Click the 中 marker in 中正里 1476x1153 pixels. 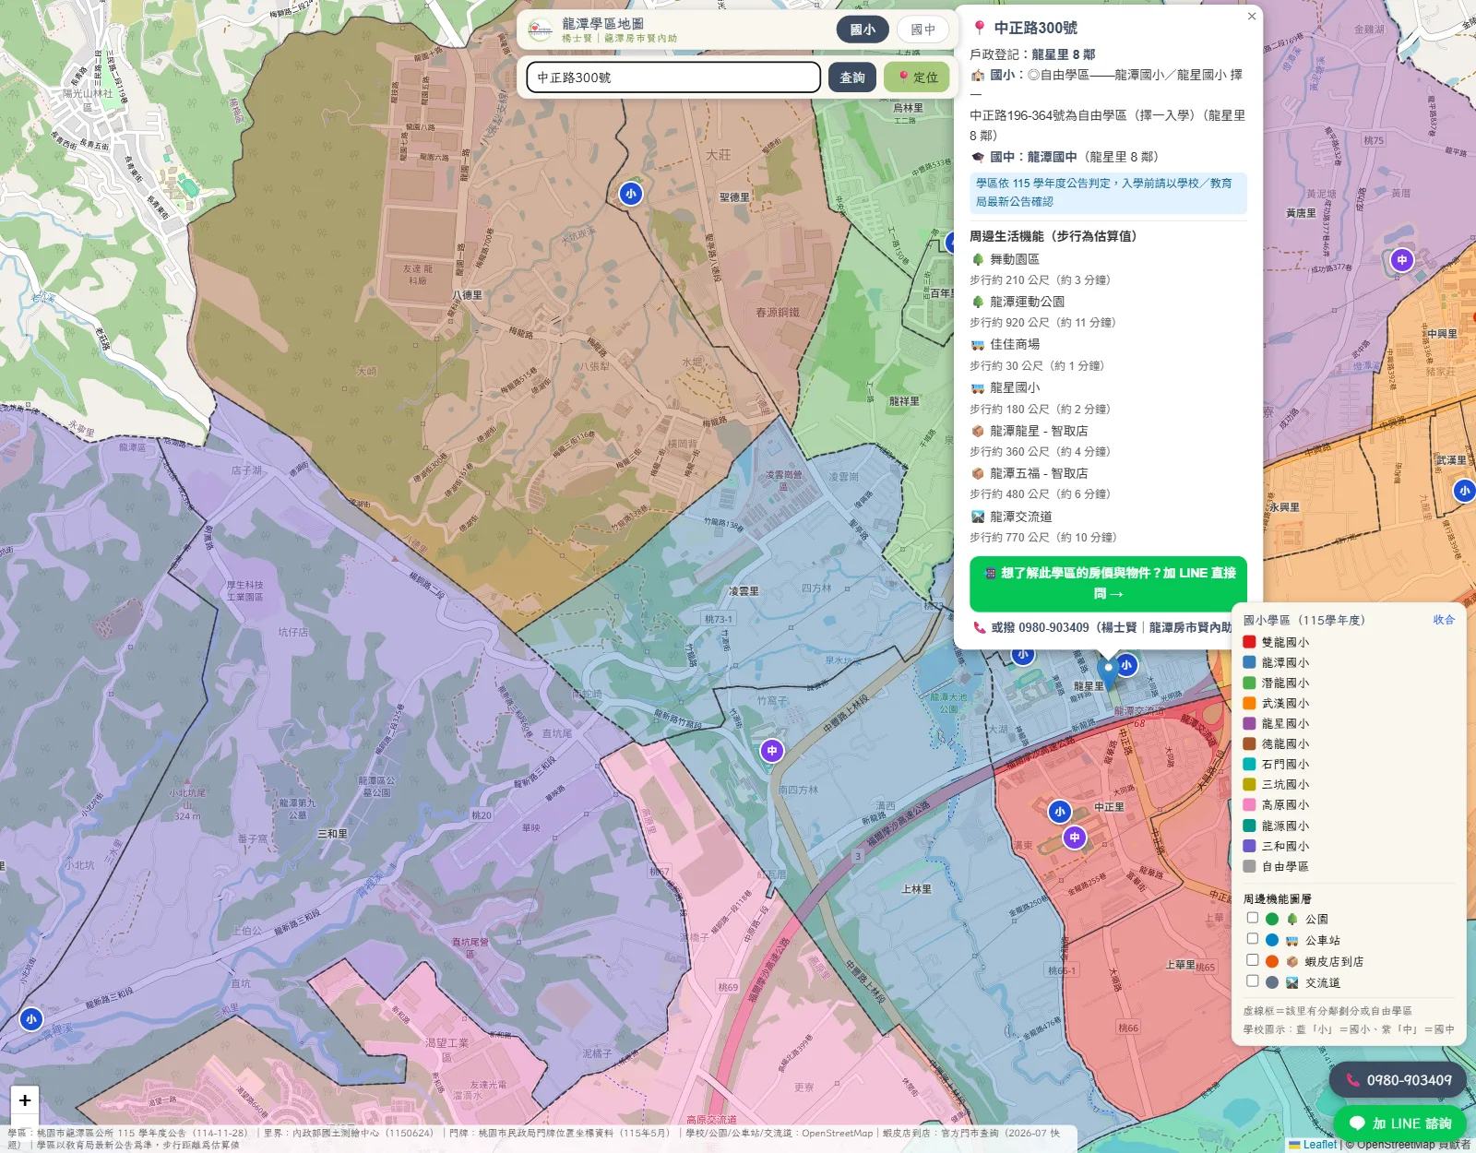click(x=1075, y=838)
